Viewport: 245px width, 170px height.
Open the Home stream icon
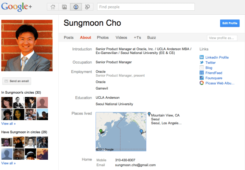(53, 7)
